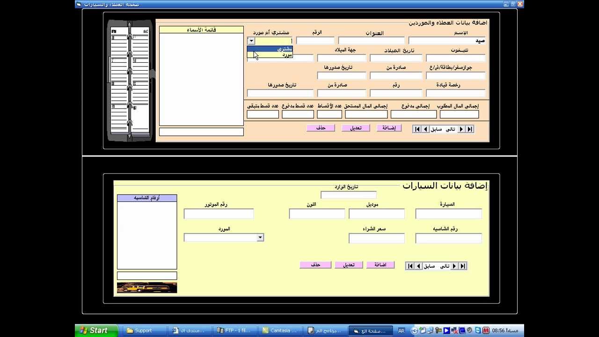Click the taskbar clock showing 08:56
This screenshot has width=599, height=337.
[505, 330]
